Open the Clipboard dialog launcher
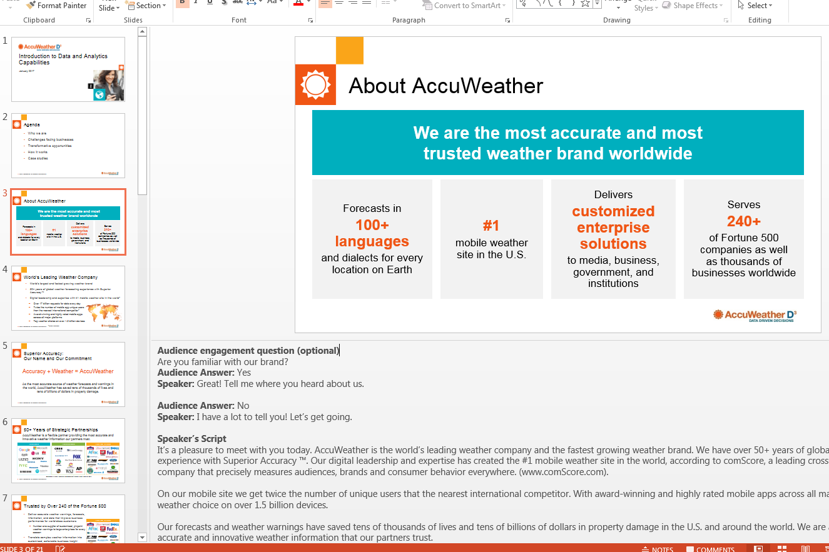Image resolution: width=829 pixels, height=552 pixels. pyautogui.click(x=88, y=21)
